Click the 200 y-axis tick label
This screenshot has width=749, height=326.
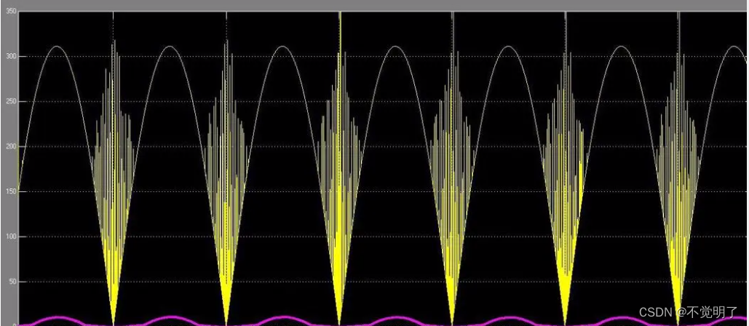pyautogui.click(x=11, y=146)
